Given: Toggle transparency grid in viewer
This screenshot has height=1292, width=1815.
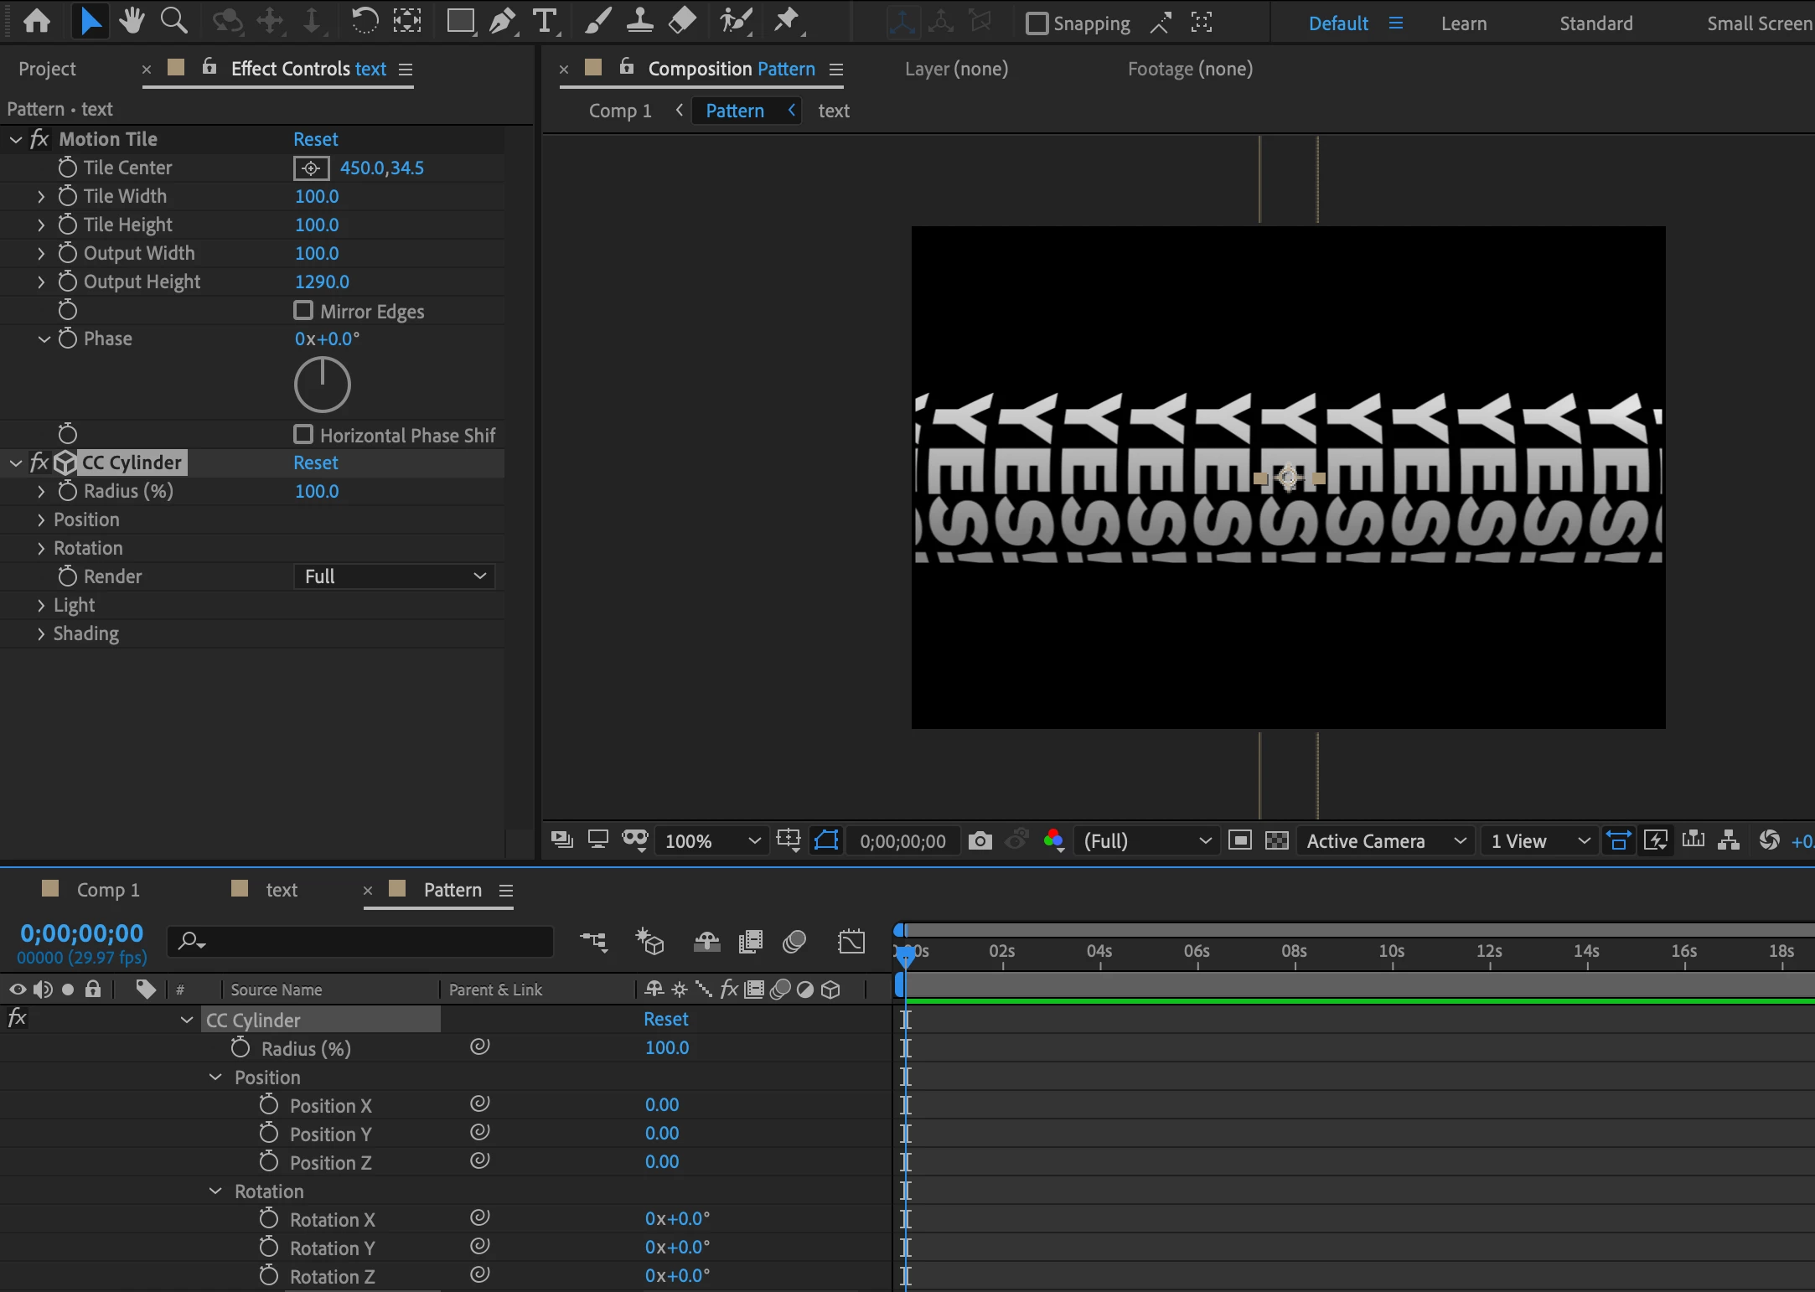Looking at the screenshot, I should (x=1276, y=840).
